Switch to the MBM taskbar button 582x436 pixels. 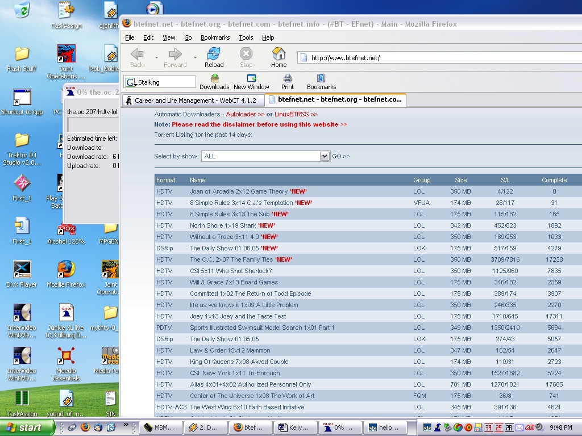point(161,427)
